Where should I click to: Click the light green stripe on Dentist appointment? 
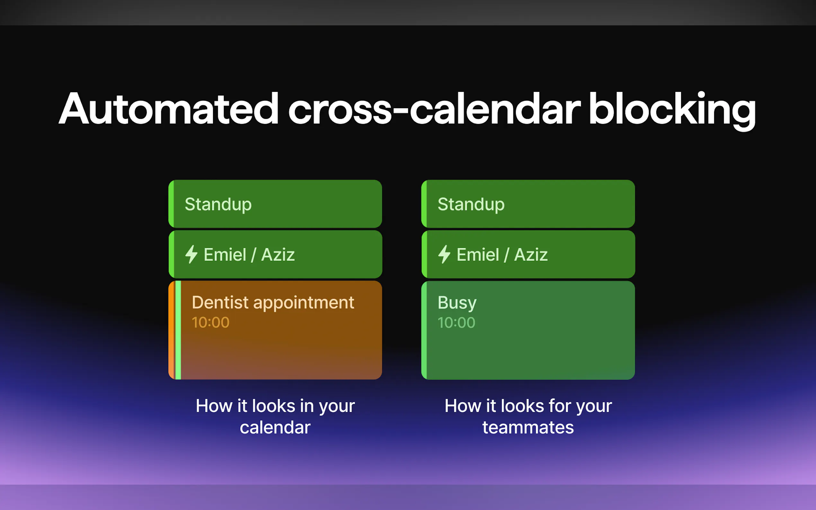[x=178, y=330]
